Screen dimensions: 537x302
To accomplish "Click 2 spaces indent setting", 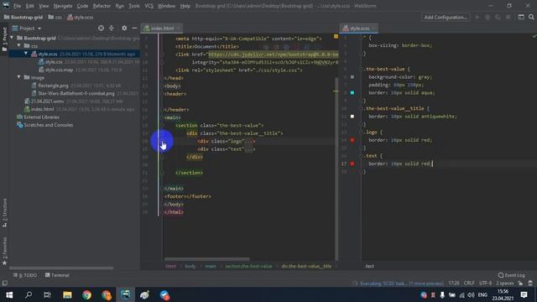I will (x=504, y=284).
